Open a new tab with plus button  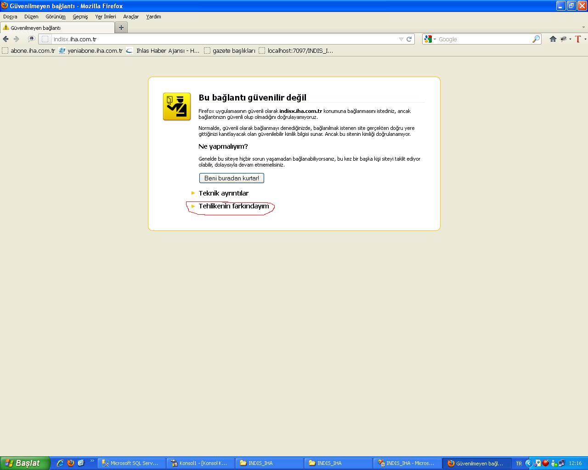click(121, 28)
